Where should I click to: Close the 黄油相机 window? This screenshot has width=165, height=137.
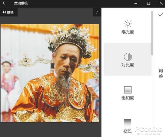point(161,3)
